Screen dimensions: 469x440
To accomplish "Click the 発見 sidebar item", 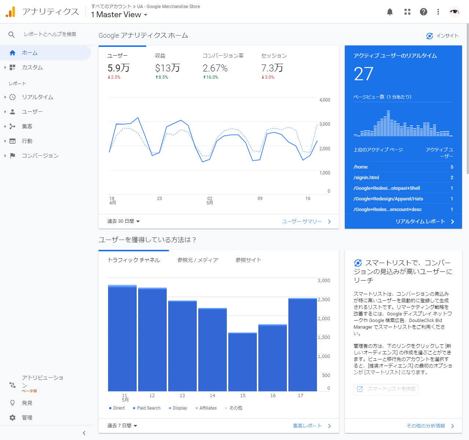I will (27, 403).
